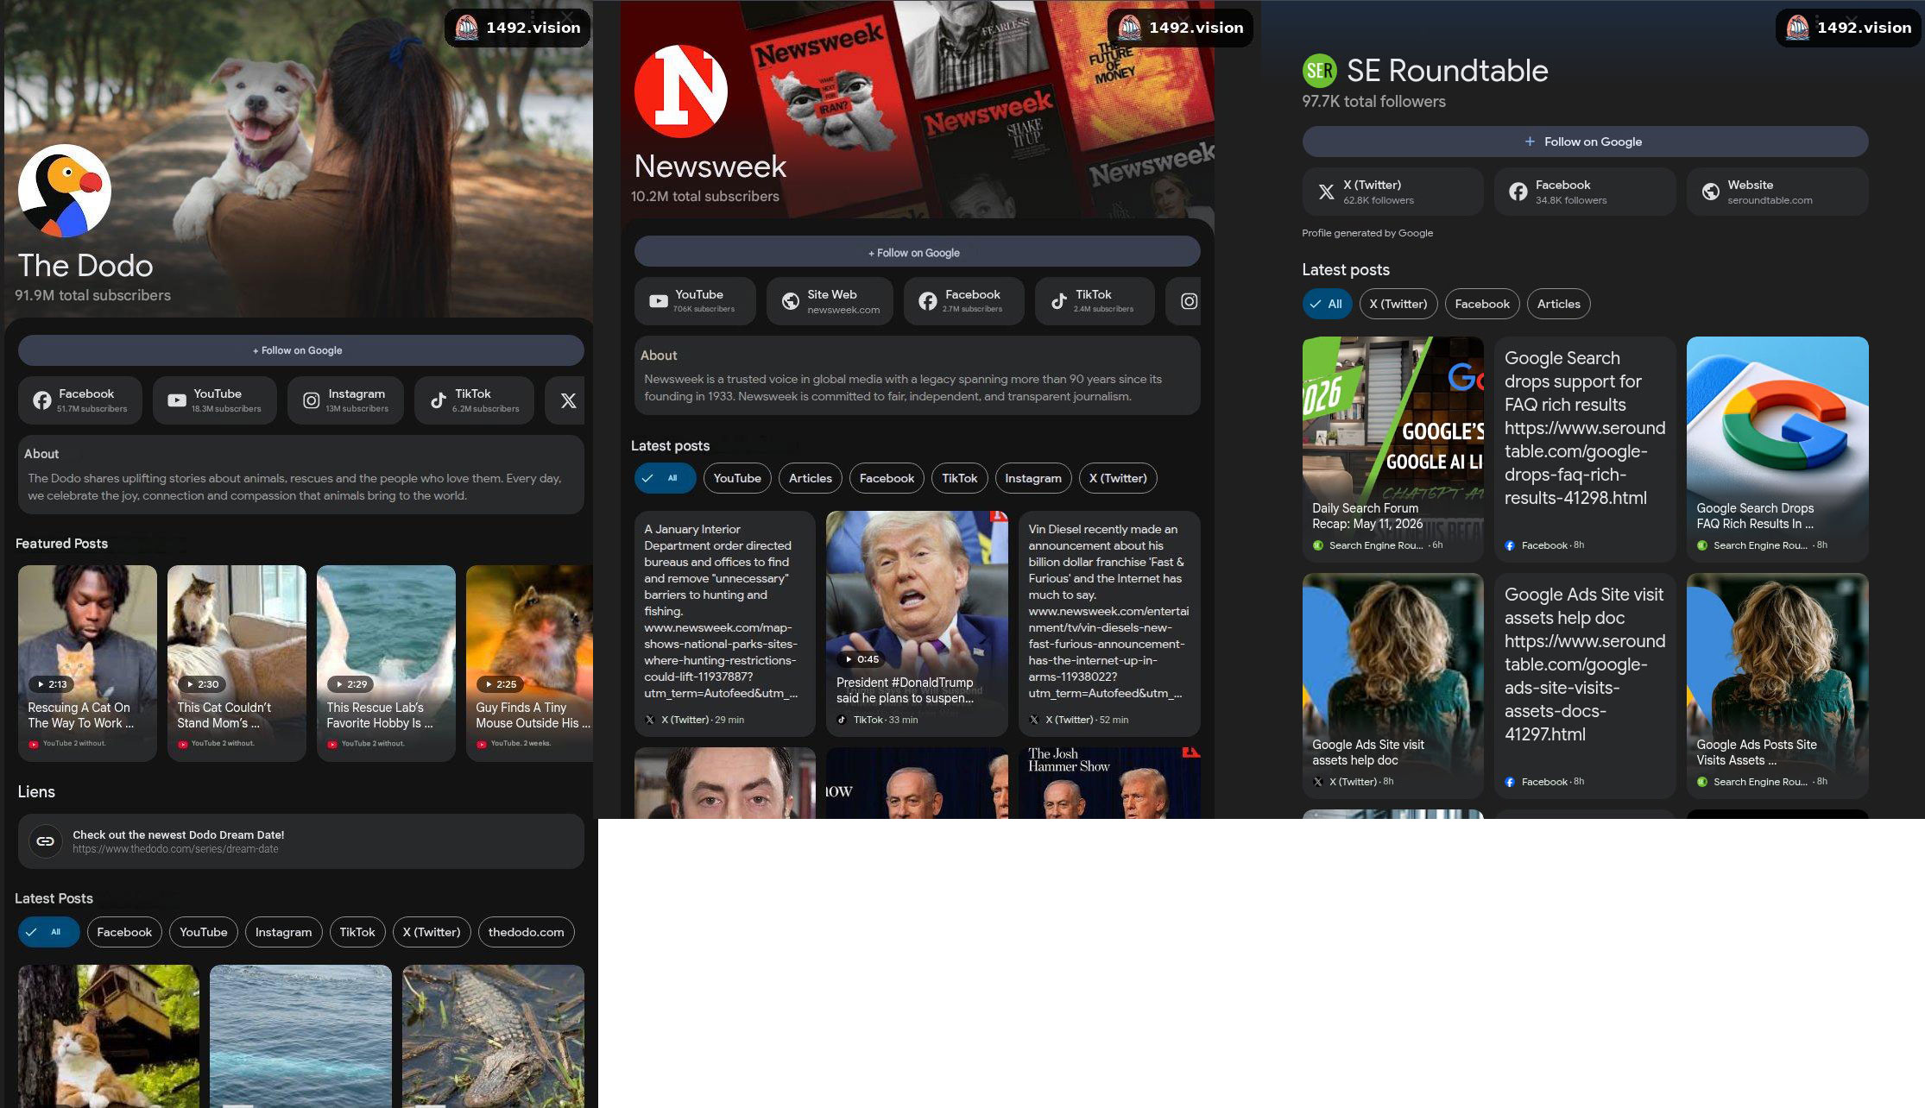Follow Newsweek on Google
This screenshot has height=1108, width=1925.
coord(918,253)
